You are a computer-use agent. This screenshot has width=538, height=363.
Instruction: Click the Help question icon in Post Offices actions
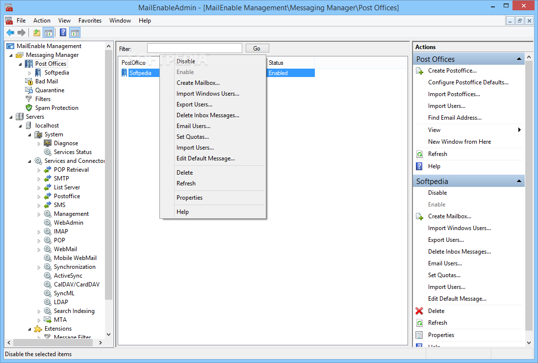419,166
